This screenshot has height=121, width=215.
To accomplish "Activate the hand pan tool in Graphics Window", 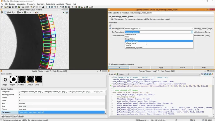I will point(8,13).
